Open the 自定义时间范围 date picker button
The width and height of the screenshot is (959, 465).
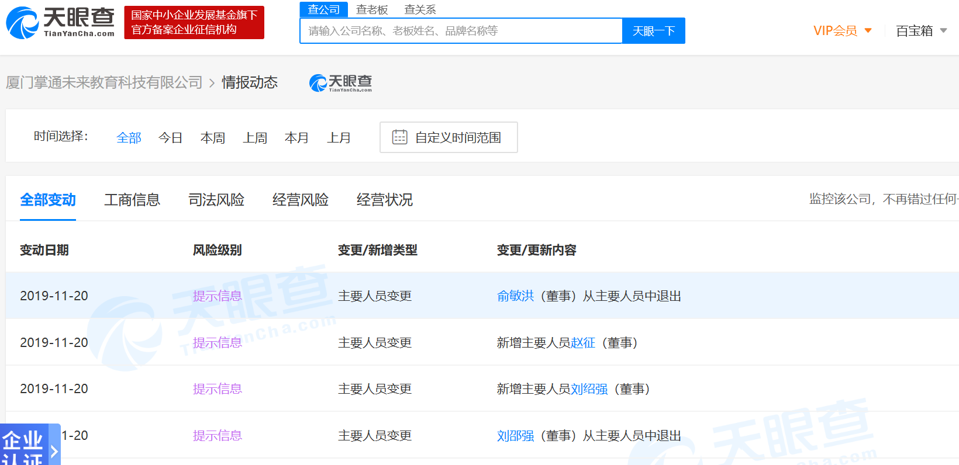point(449,137)
